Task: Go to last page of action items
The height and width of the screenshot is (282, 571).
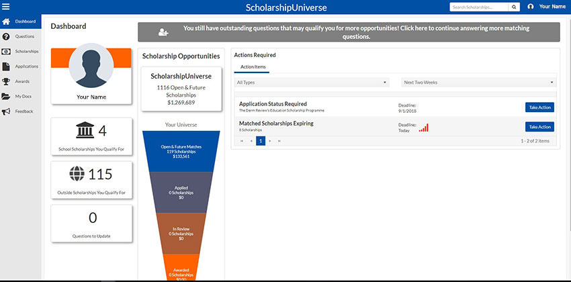Action: pos(279,141)
